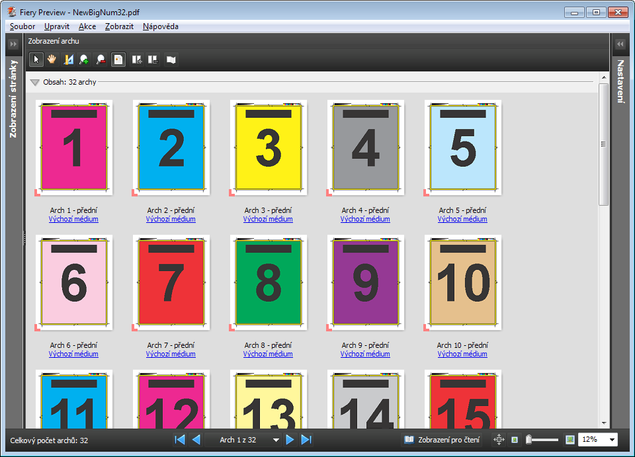
Task: Click the scroll up arrow
Action: coord(604,77)
